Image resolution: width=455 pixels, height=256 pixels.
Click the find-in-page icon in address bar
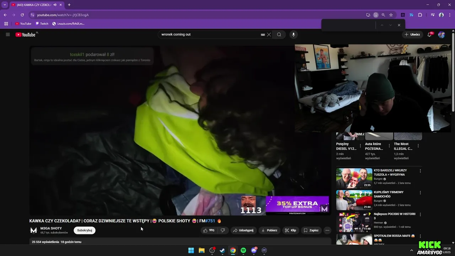[376, 15]
